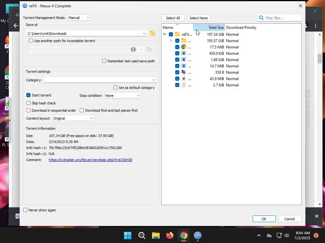Click file icon in 450.0 KiB row
The image size is (325, 243).
coord(184,53)
